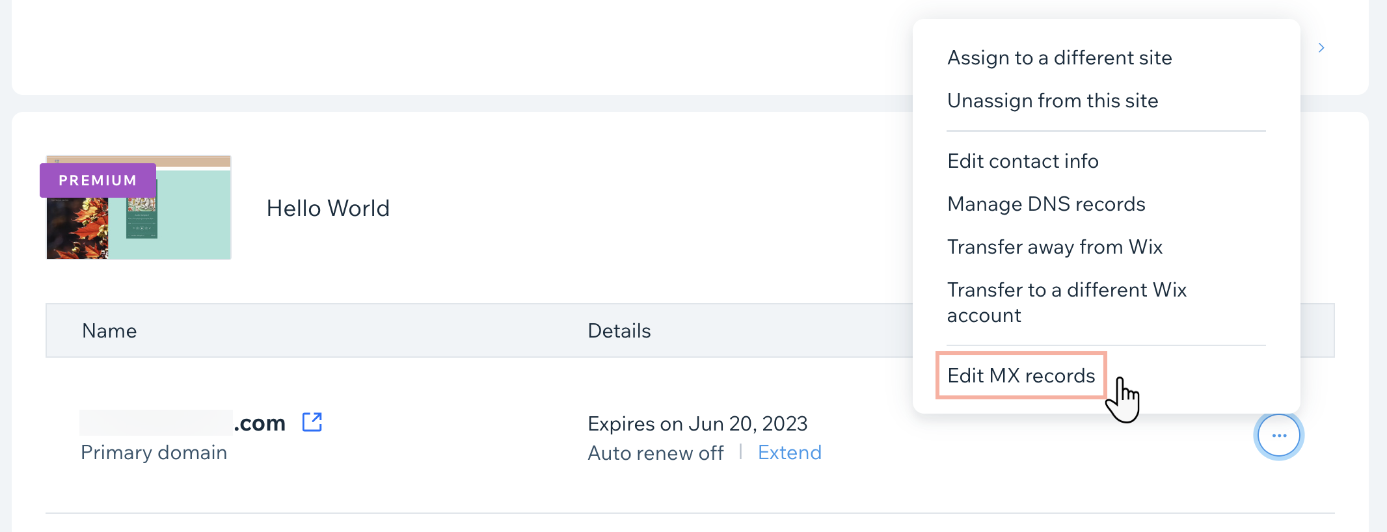
Task: Click the Primary domain label
Action: 154,452
